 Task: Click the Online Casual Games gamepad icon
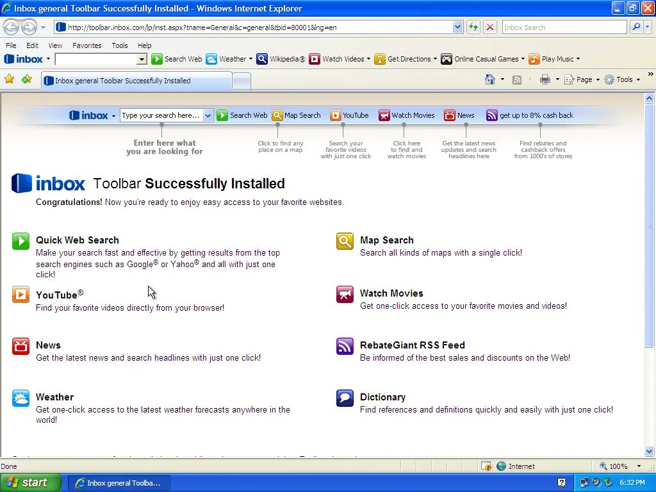pos(447,59)
